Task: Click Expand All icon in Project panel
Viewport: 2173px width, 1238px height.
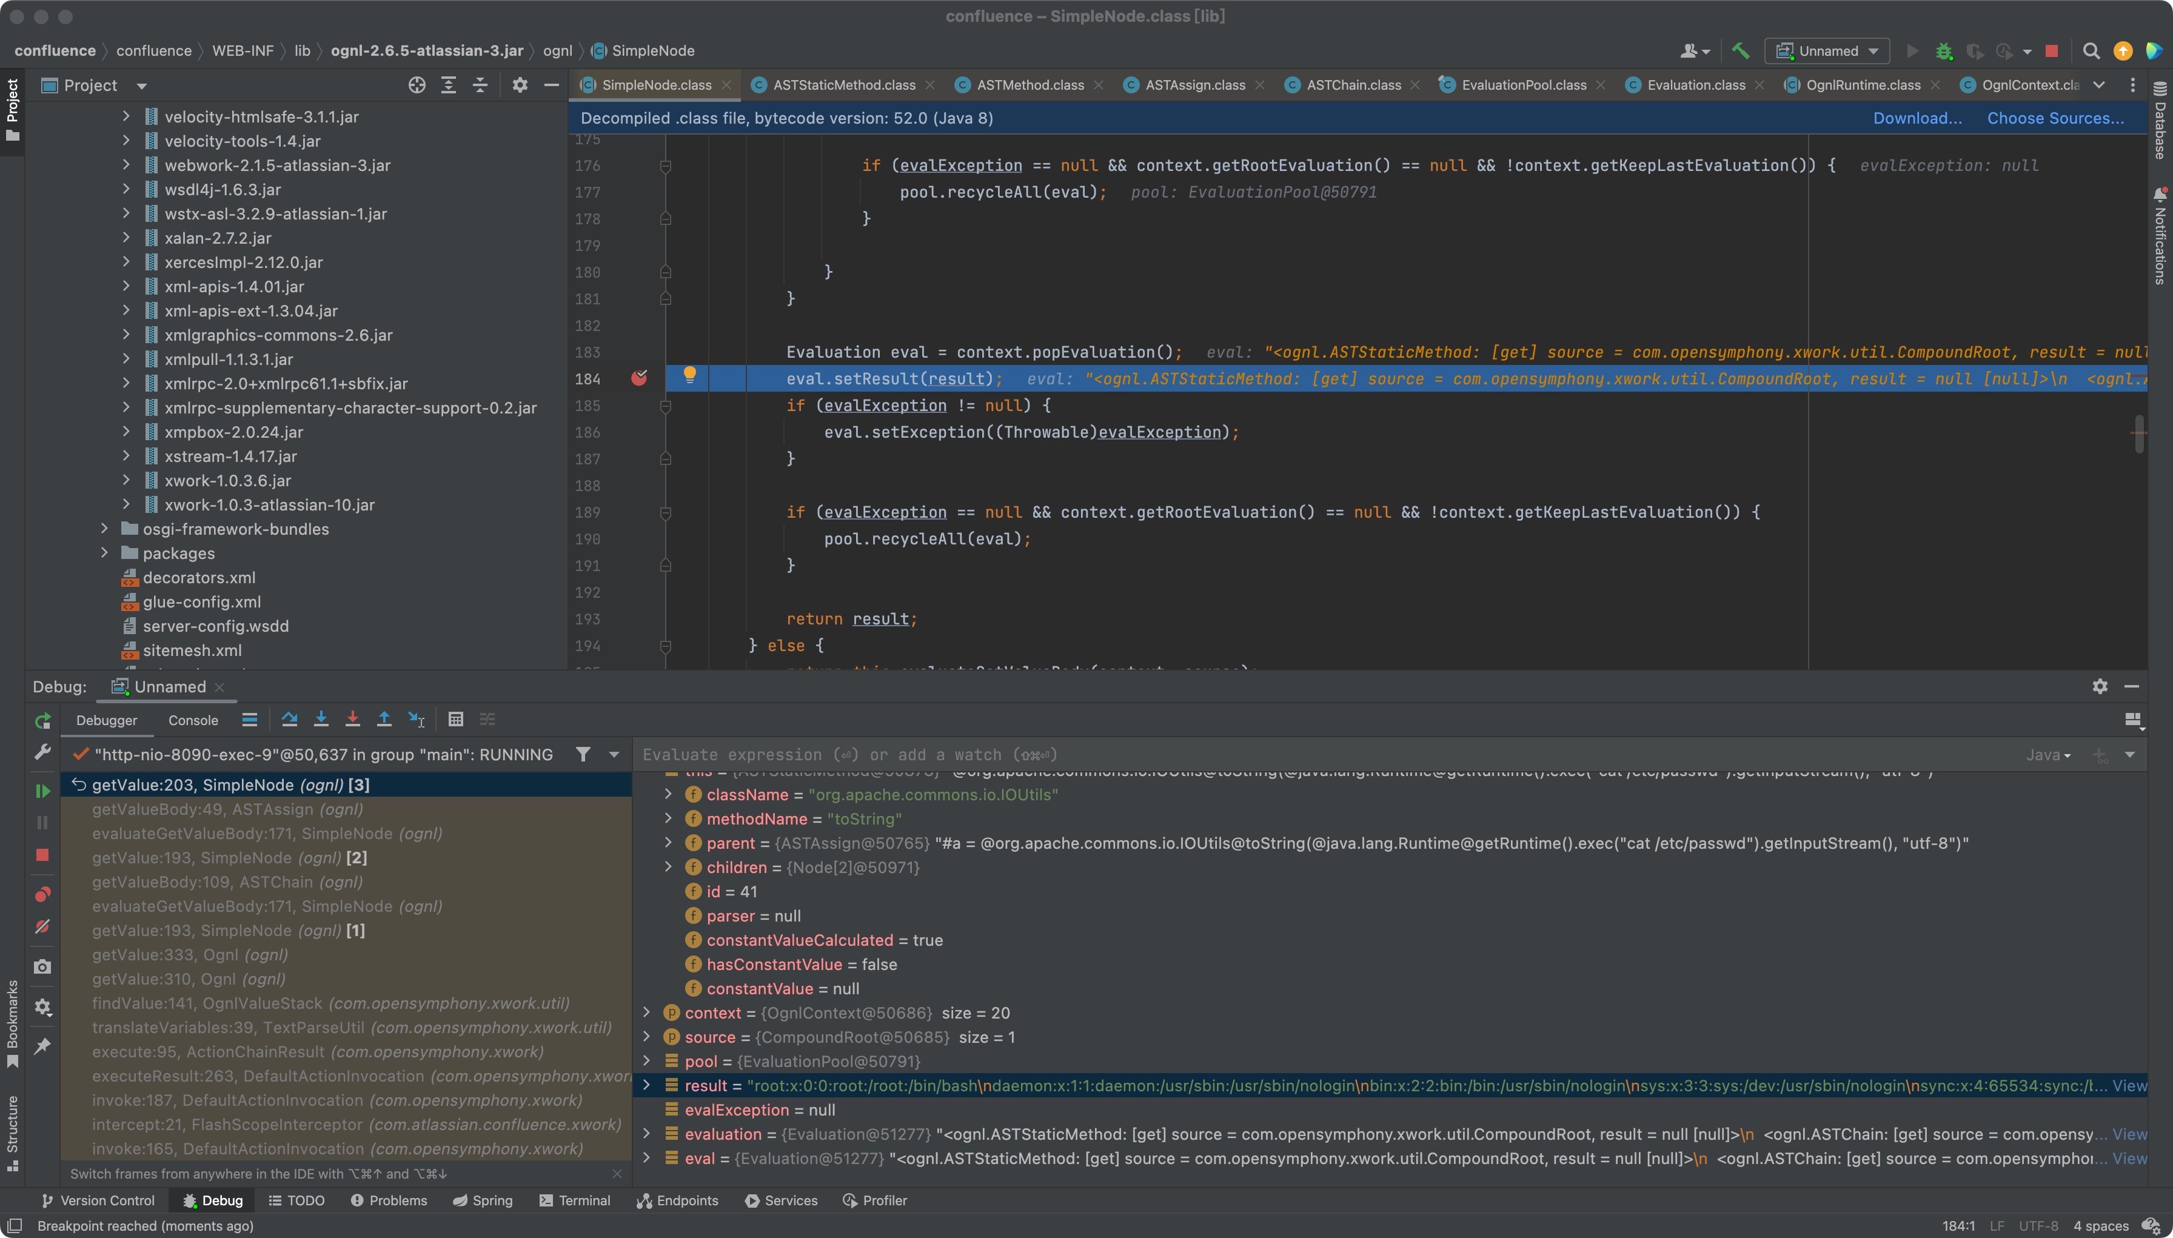Action: pyautogui.click(x=448, y=85)
